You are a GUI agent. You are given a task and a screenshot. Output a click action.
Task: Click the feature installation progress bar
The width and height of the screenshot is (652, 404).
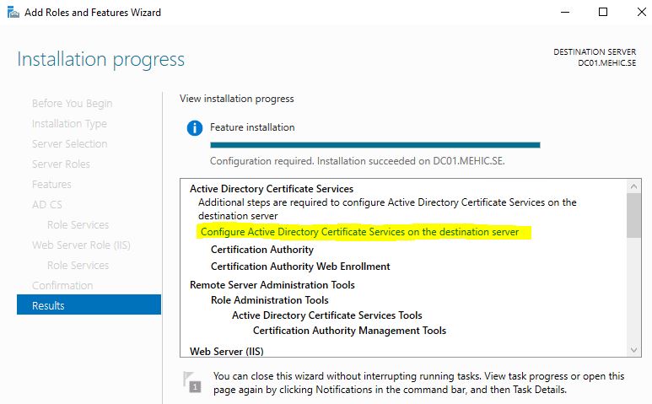[374, 145]
